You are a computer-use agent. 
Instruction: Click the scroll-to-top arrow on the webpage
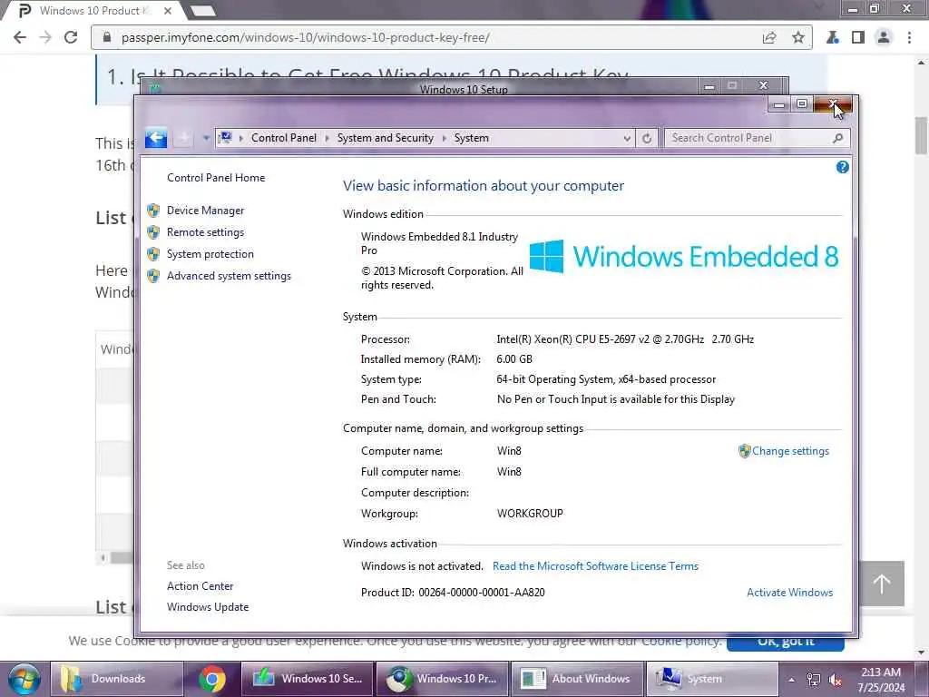coord(881,584)
